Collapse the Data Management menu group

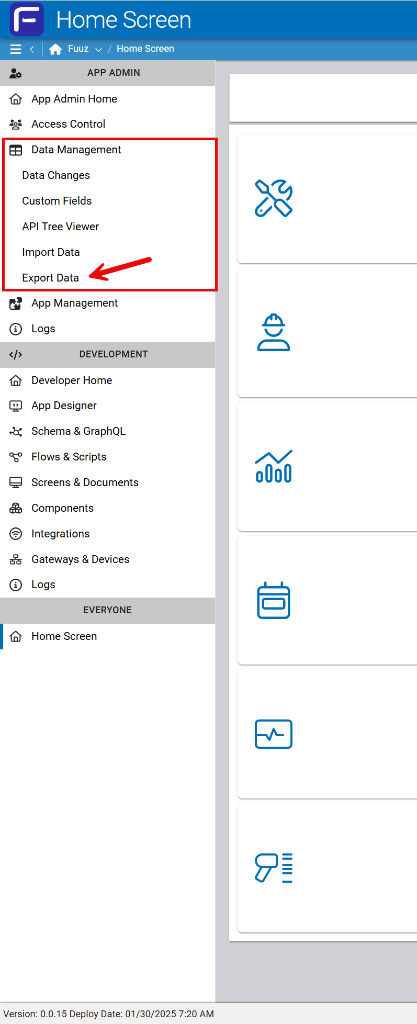pos(76,150)
